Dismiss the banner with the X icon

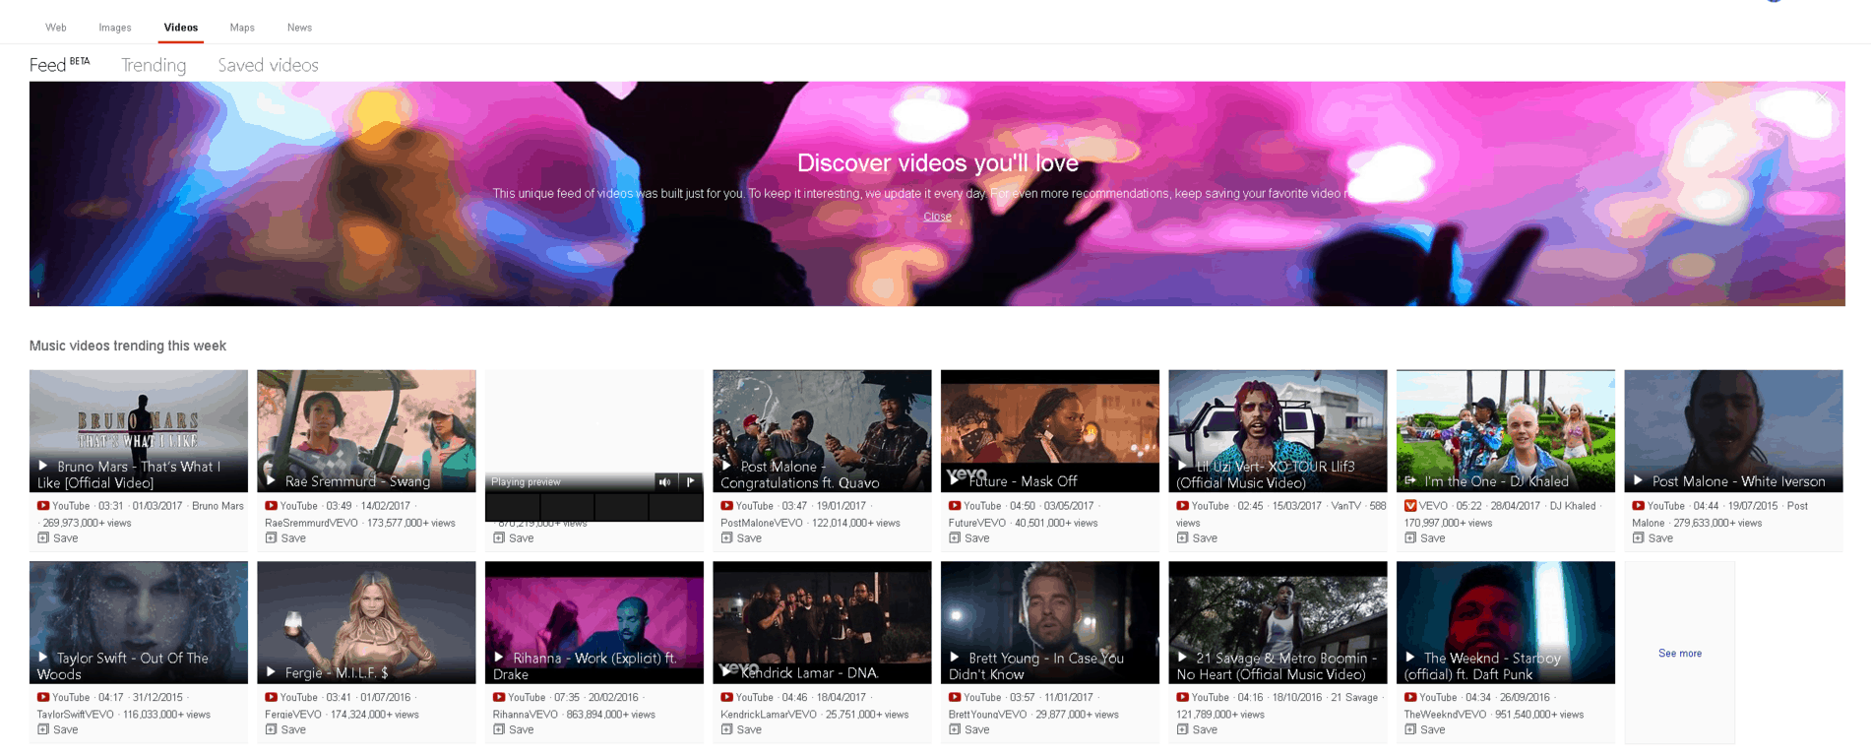coord(1823,96)
